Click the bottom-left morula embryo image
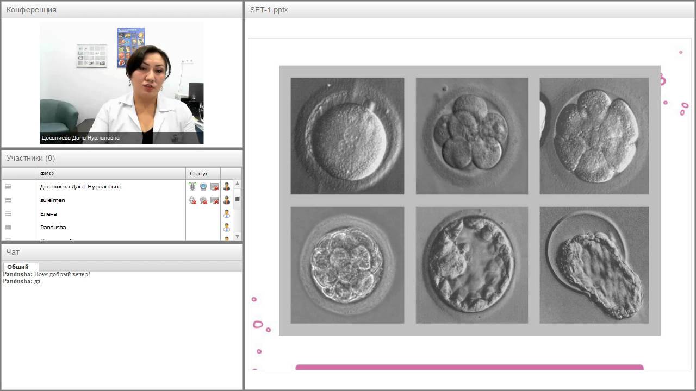 click(347, 265)
